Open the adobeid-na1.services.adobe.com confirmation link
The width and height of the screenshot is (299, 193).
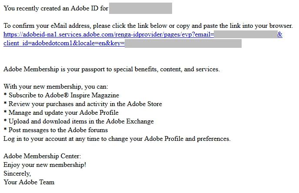(109, 34)
